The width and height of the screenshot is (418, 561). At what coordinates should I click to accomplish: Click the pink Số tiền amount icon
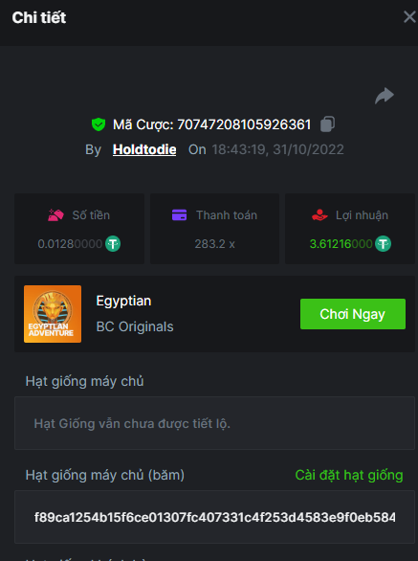pos(55,215)
